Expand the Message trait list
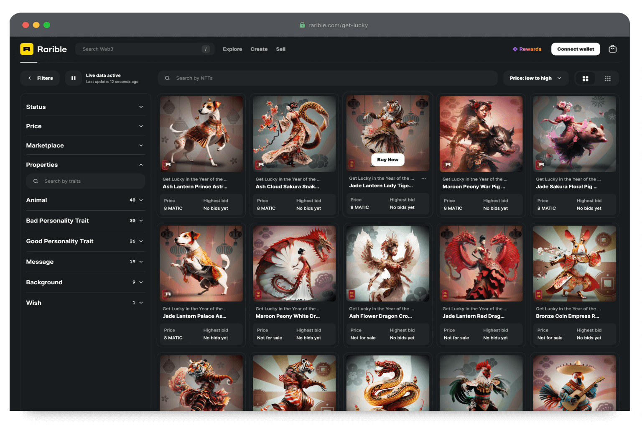Image resolution: width=642 pixels, height=428 pixels. click(85, 262)
